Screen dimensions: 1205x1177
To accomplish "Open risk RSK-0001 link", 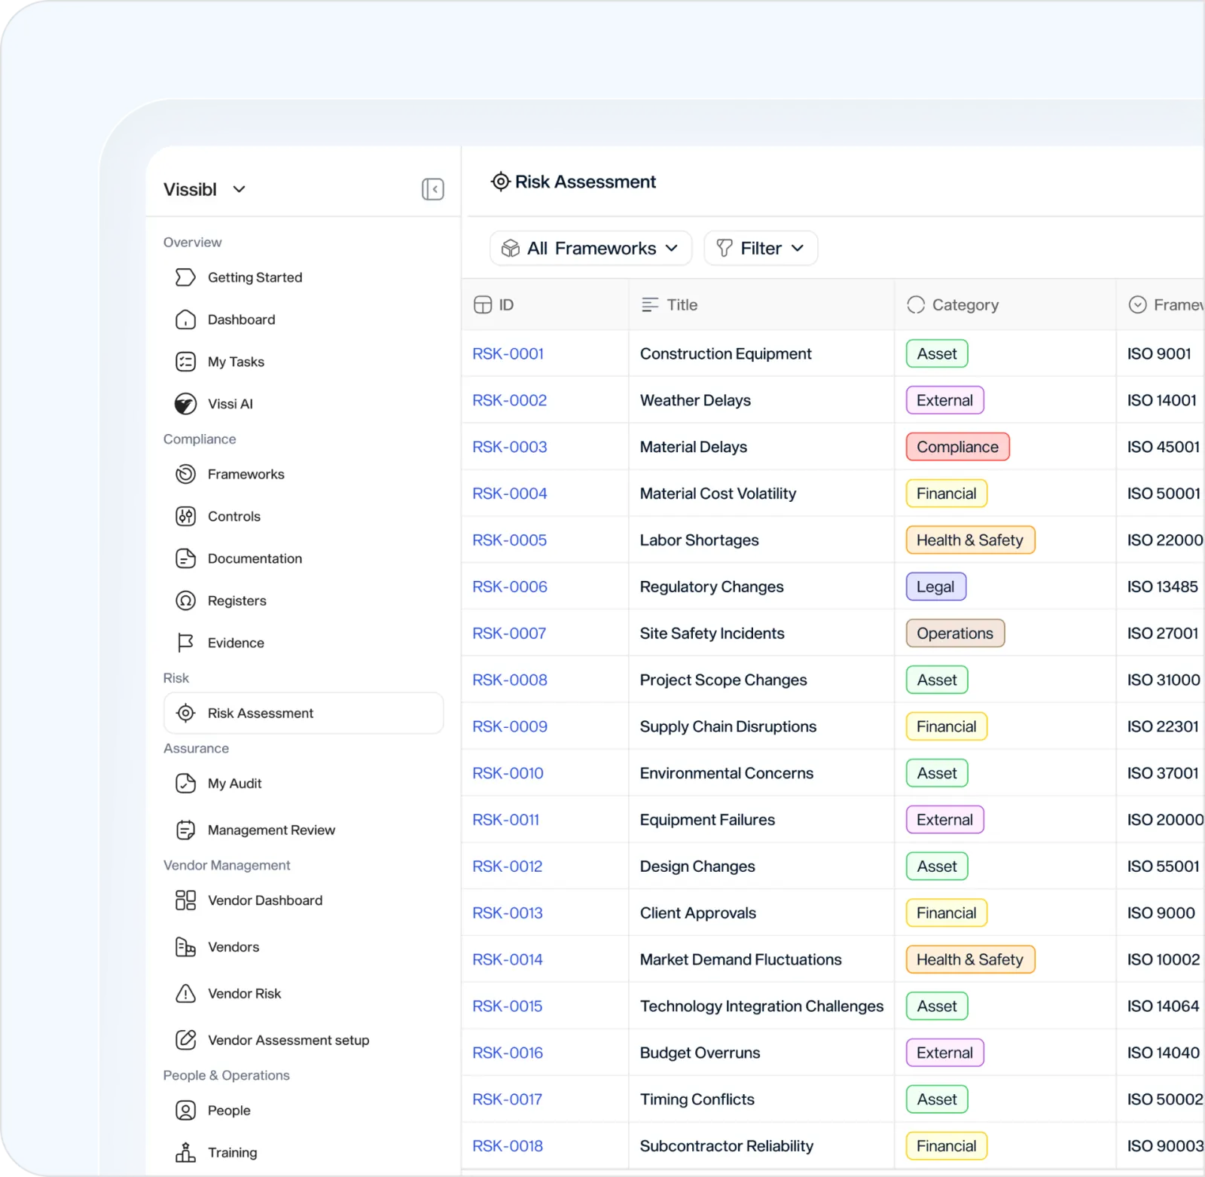I will pos(508,353).
